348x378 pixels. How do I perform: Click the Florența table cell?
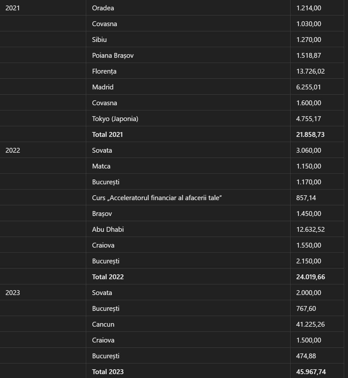(104, 71)
